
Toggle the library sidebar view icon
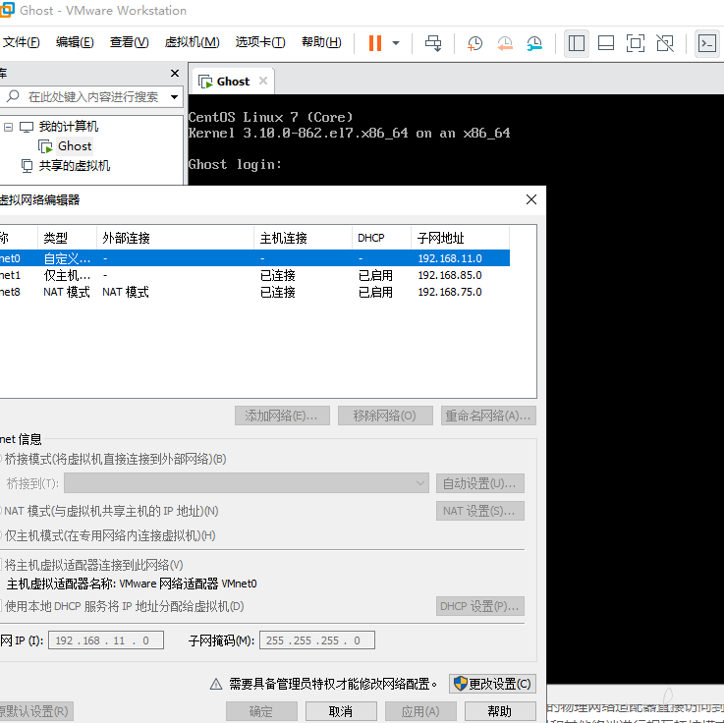pos(577,43)
